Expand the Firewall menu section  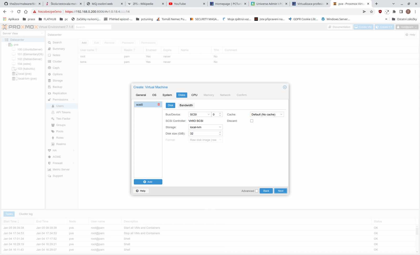pos(73,163)
